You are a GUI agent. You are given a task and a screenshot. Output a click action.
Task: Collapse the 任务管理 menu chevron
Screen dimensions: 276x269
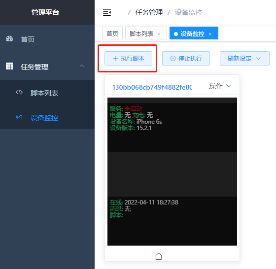tap(82, 66)
